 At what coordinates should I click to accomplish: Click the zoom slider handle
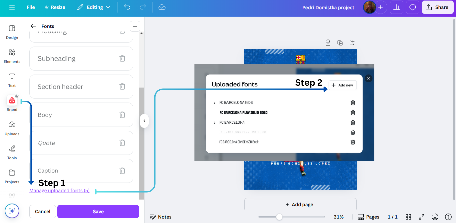point(279,217)
